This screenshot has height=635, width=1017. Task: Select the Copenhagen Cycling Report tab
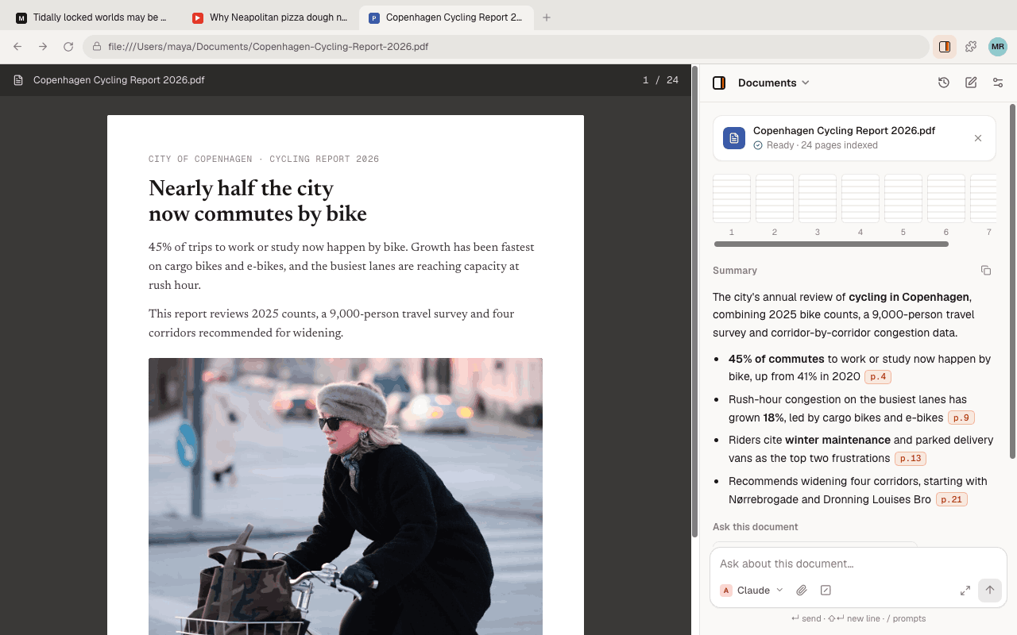tap(447, 17)
